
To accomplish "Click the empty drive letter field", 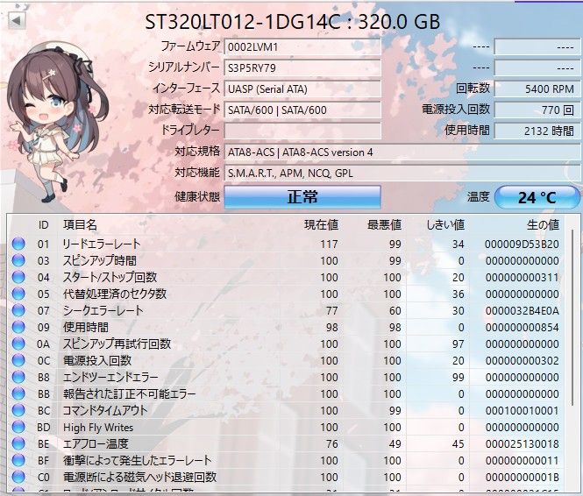I will pyautogui.click(x=302, y=131).
